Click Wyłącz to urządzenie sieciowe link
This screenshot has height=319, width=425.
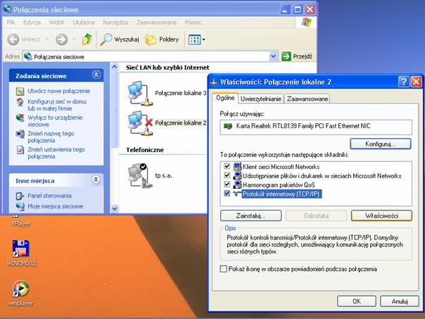pos(55,121)
